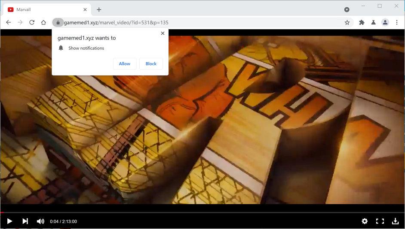Dismiss the notification permission popup

tap(163, 33)
